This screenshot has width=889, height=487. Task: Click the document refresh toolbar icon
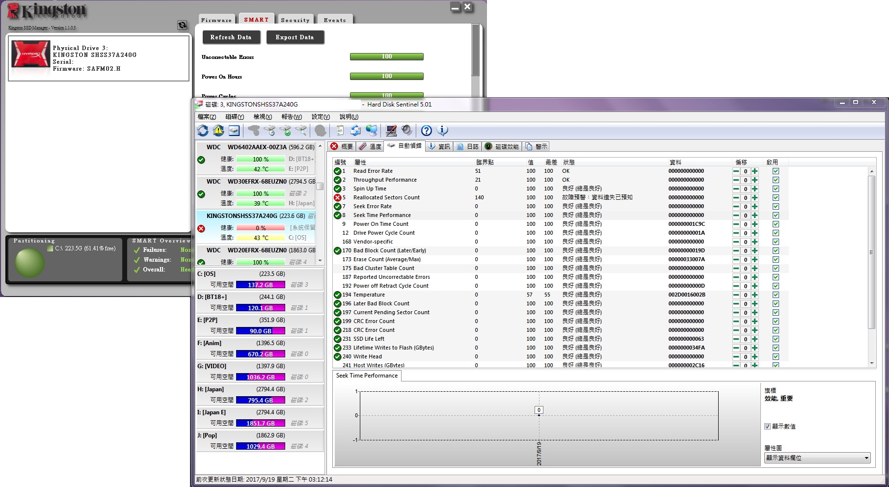click(x=355, y=131)
